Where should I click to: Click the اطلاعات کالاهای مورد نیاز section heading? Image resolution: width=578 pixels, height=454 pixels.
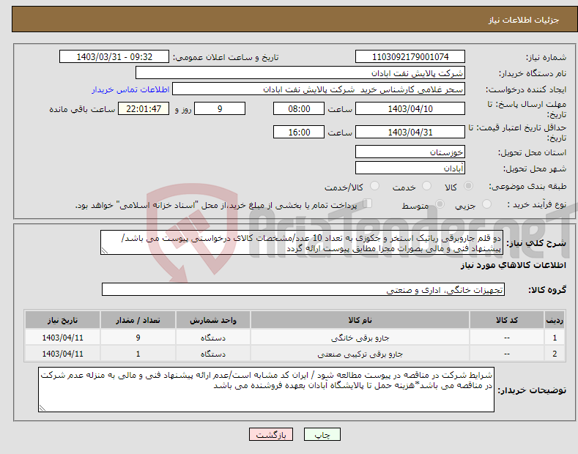513,265
